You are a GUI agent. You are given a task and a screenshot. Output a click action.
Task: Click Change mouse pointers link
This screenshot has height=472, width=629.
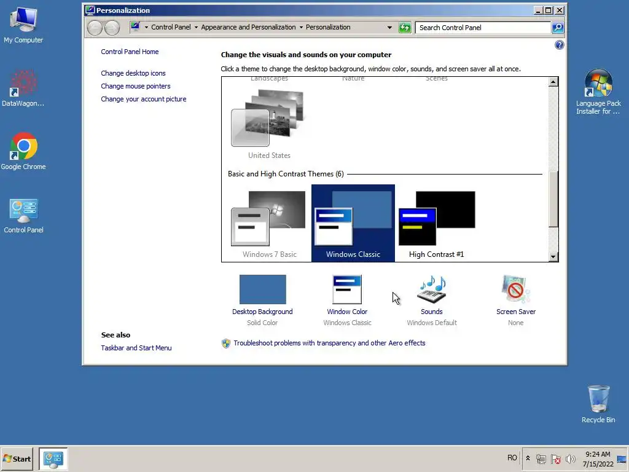pos(136,86)
